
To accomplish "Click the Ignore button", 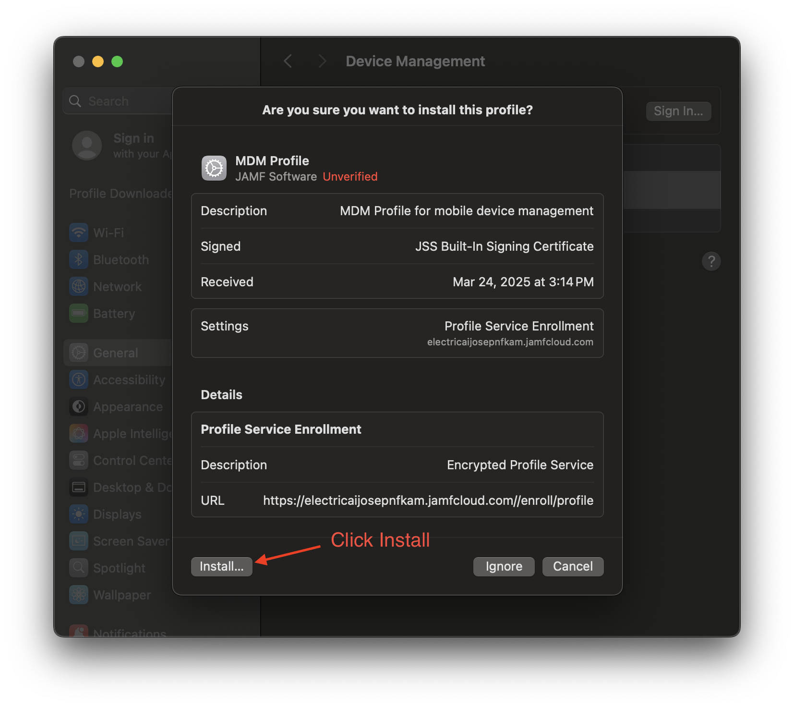I will (x=504, y=566).
